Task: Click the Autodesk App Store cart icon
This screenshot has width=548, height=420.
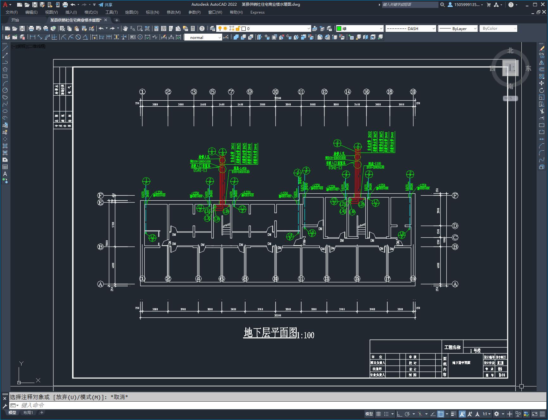Action: 488,4
